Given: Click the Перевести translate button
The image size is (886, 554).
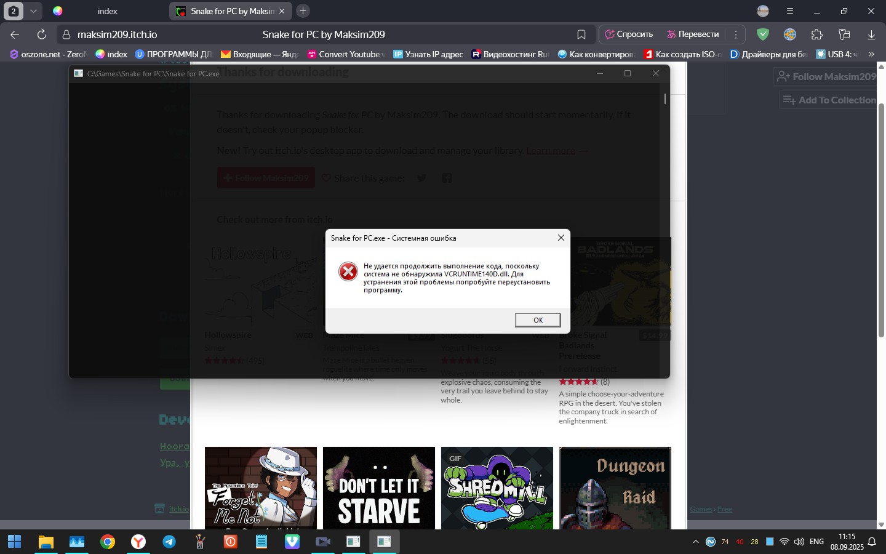Looking at the screenshot, I should pos(693,34).
